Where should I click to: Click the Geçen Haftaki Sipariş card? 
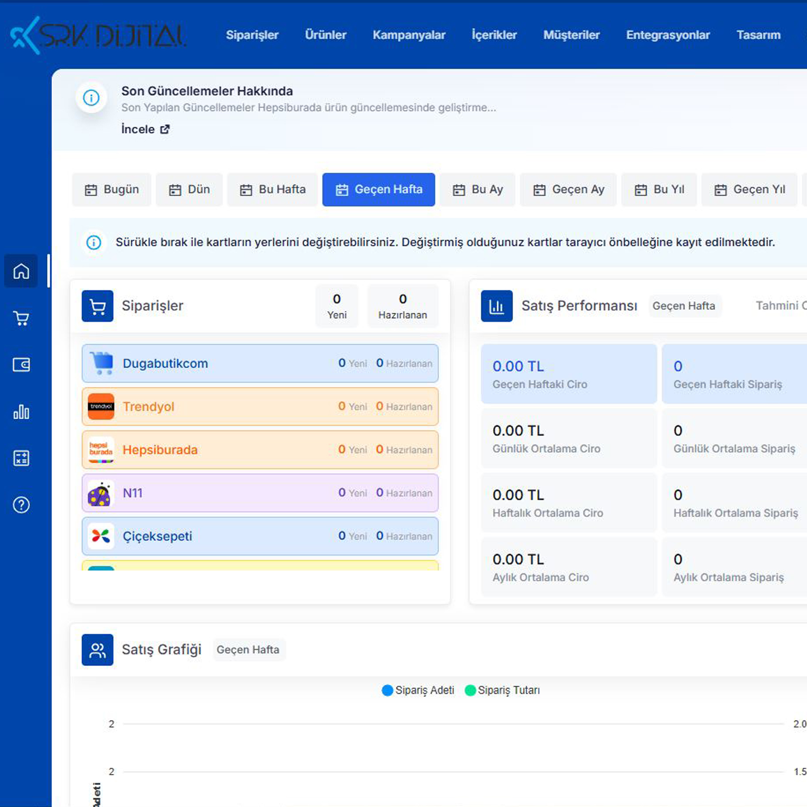(x=734, y=374)
